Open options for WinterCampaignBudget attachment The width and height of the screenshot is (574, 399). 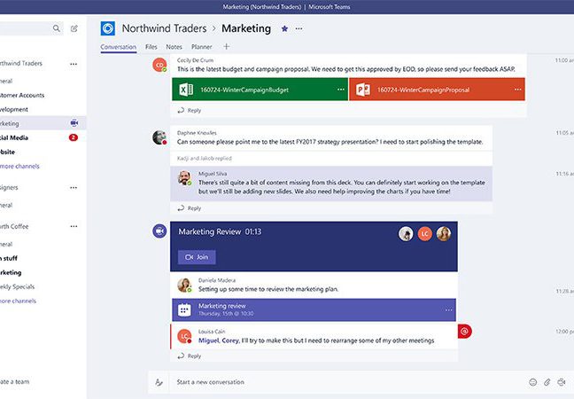(x=341, y=90)
